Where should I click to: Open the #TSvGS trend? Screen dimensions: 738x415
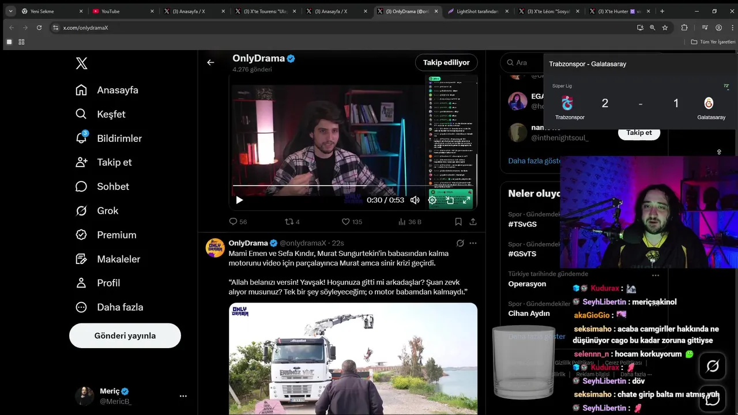522,224
